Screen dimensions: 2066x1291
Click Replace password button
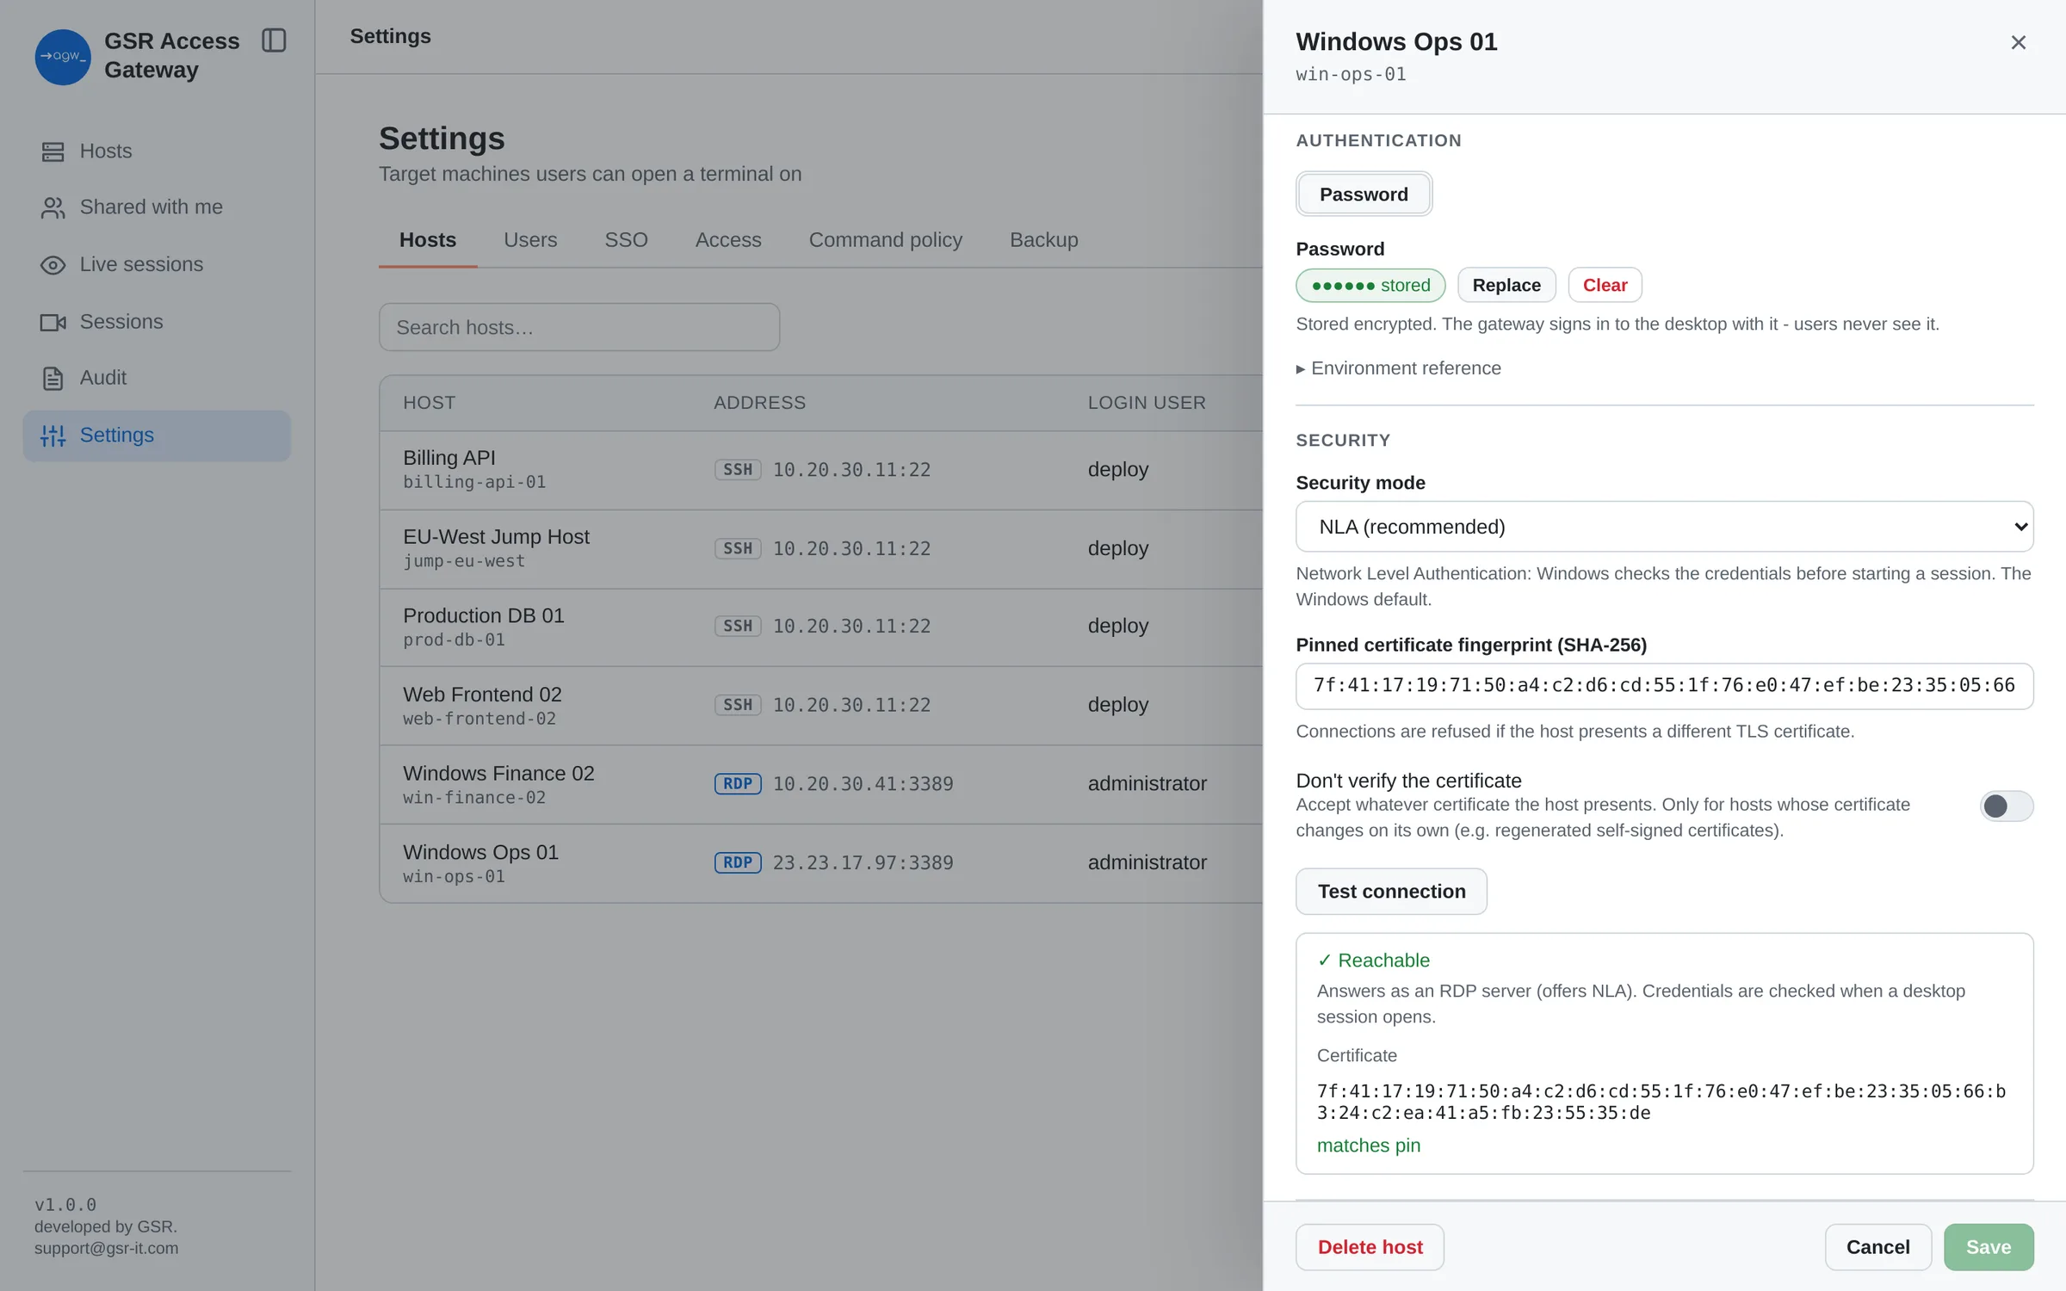[1506, 285]
